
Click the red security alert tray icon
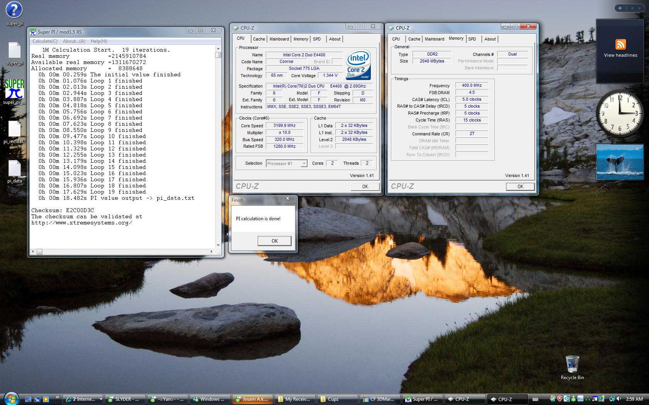[559, 399]
